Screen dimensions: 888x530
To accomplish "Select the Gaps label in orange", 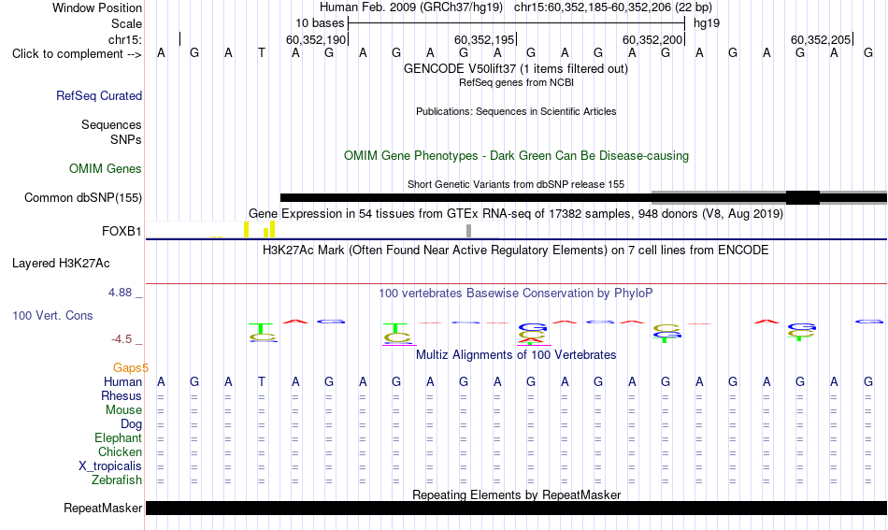I will (x=131, y=368).
